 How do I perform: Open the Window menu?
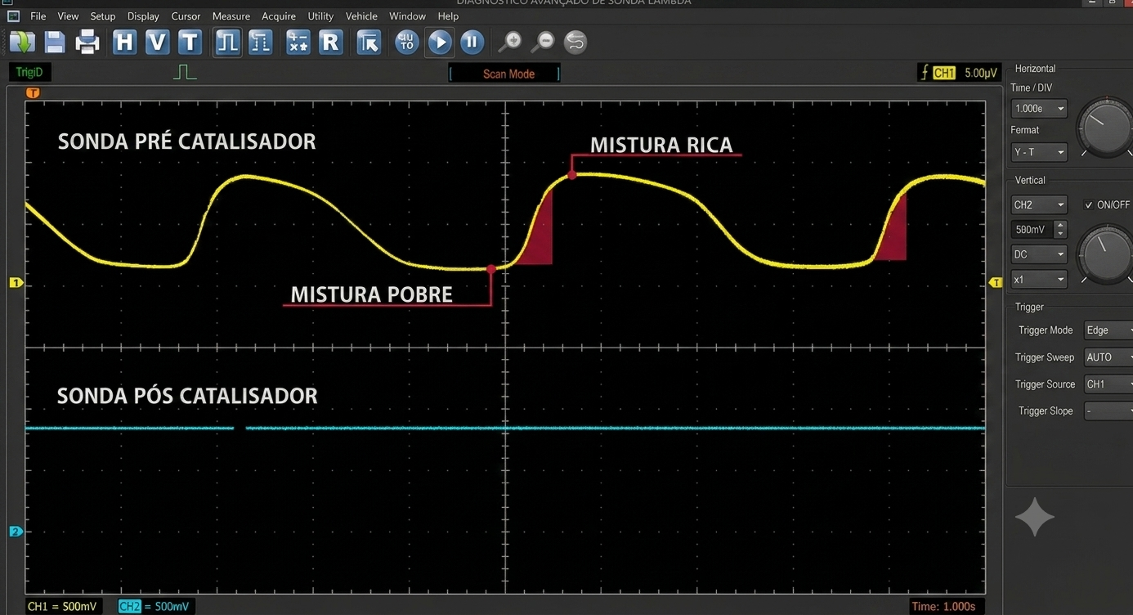(407, 16)
